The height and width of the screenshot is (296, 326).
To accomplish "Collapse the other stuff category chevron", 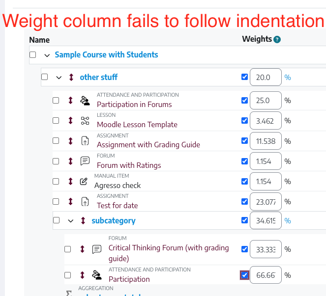I will [59, 78].
